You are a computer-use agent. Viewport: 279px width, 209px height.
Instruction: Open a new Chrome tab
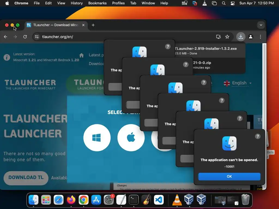point(93,25)
